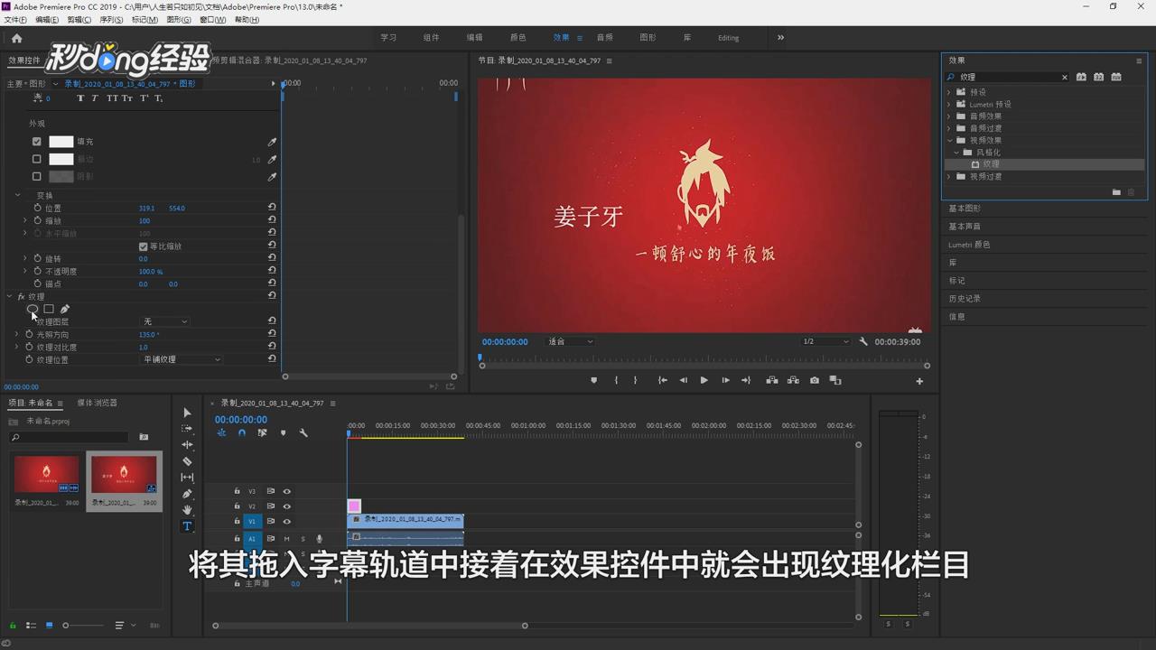The height and width of the screenshot is (650, 1156).
Task: Open the 文件(F) menu
Action: tap(15, 19)
